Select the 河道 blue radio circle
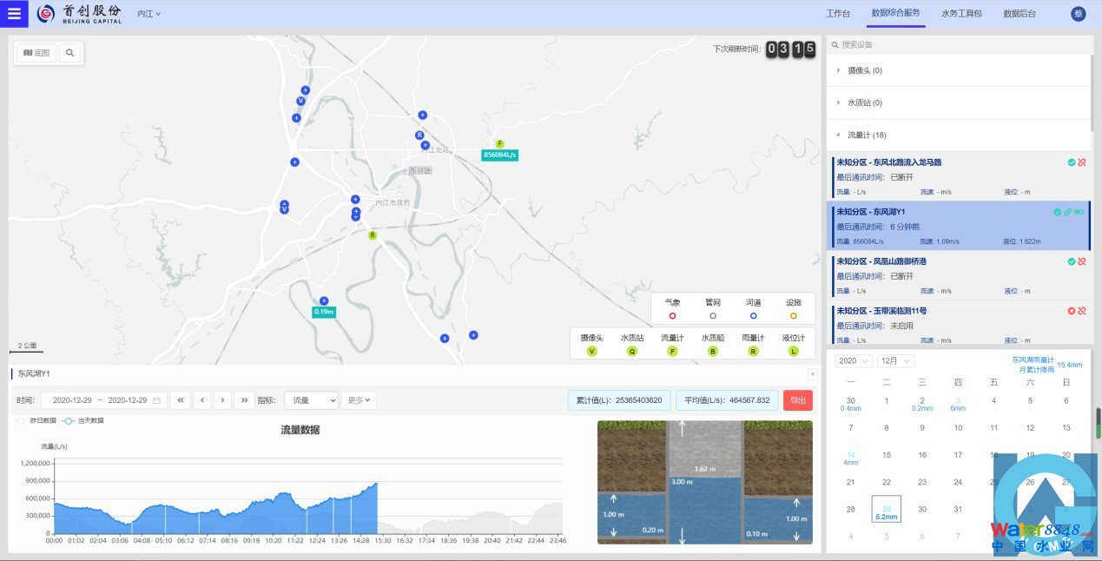 pyautogui.click(x=753, y=315)
